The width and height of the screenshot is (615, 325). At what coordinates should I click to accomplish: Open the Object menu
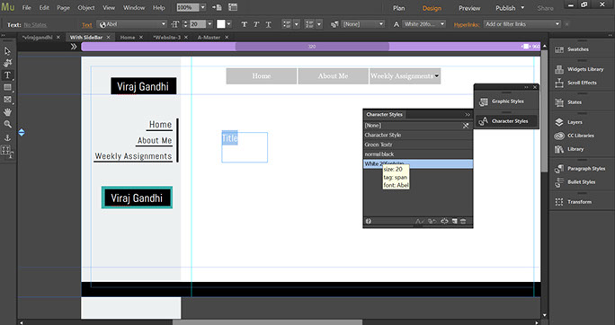86,7
